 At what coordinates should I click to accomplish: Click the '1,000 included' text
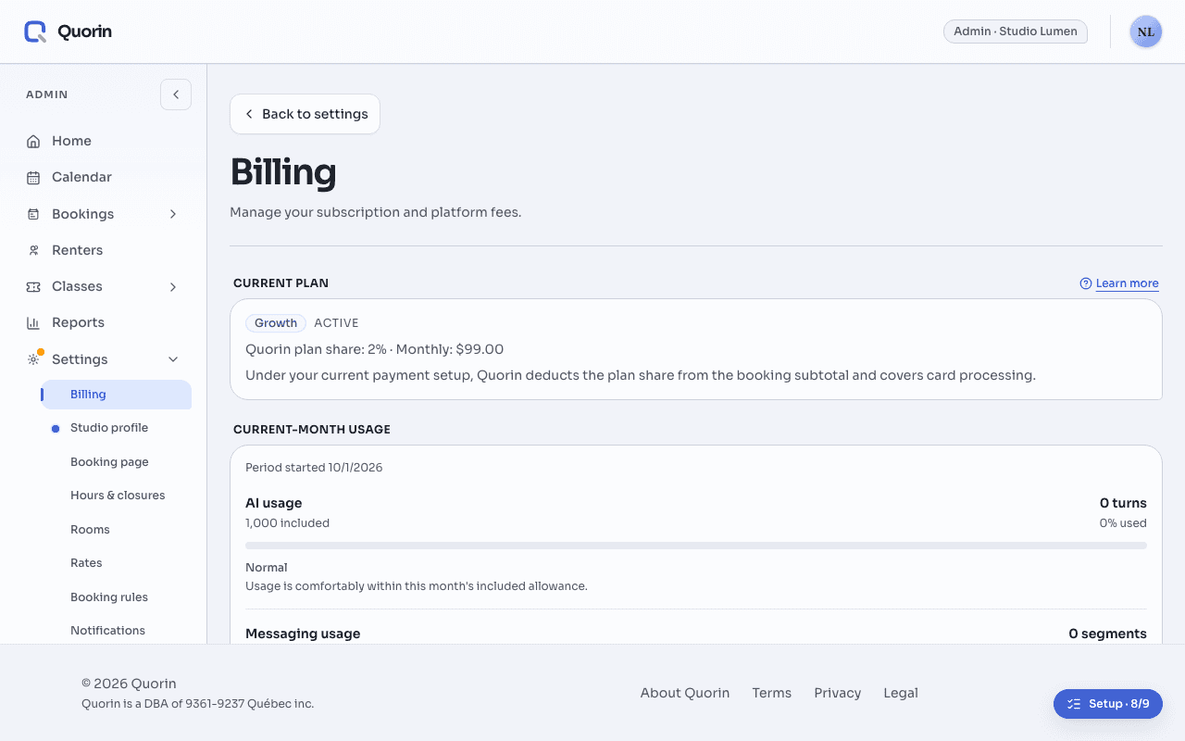coord(287,523)
